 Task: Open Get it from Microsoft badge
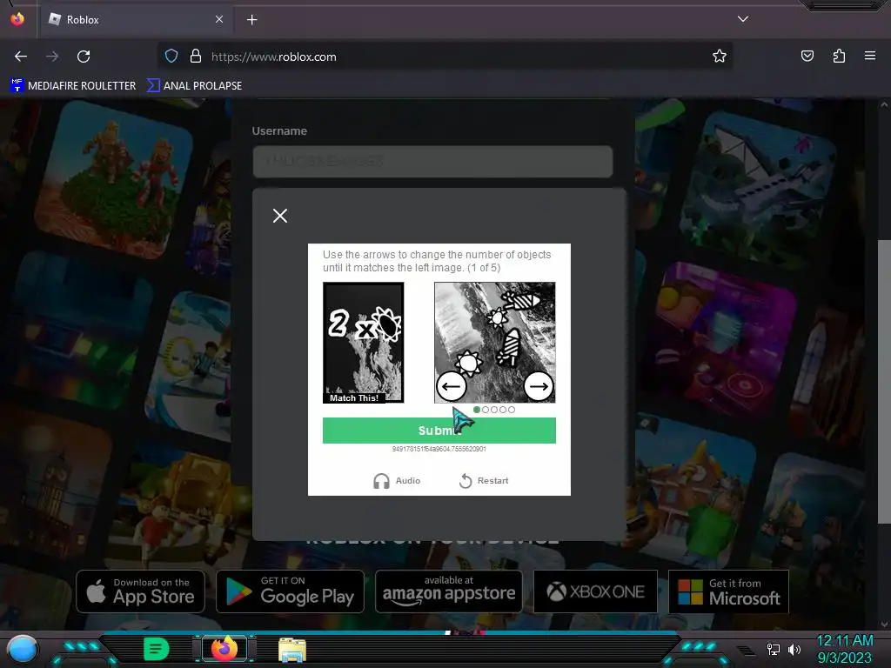728,591
